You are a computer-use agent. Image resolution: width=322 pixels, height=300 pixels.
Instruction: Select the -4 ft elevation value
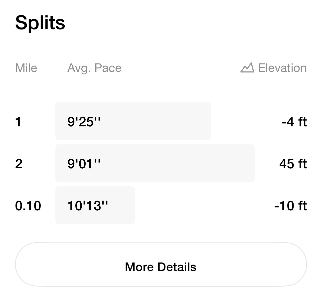click(294, 122)
